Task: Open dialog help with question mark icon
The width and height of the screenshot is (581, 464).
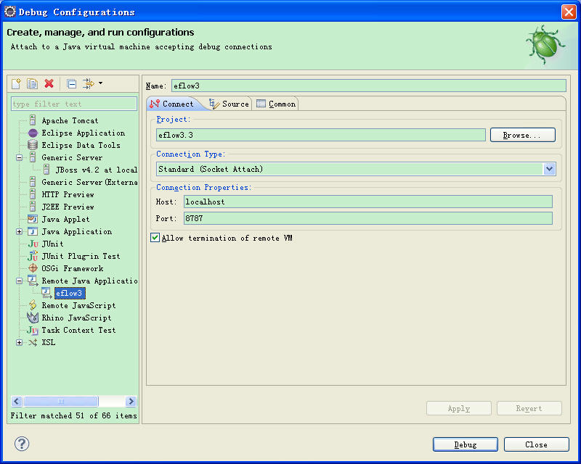Action: pyautogui.click(x=22, y=444)
